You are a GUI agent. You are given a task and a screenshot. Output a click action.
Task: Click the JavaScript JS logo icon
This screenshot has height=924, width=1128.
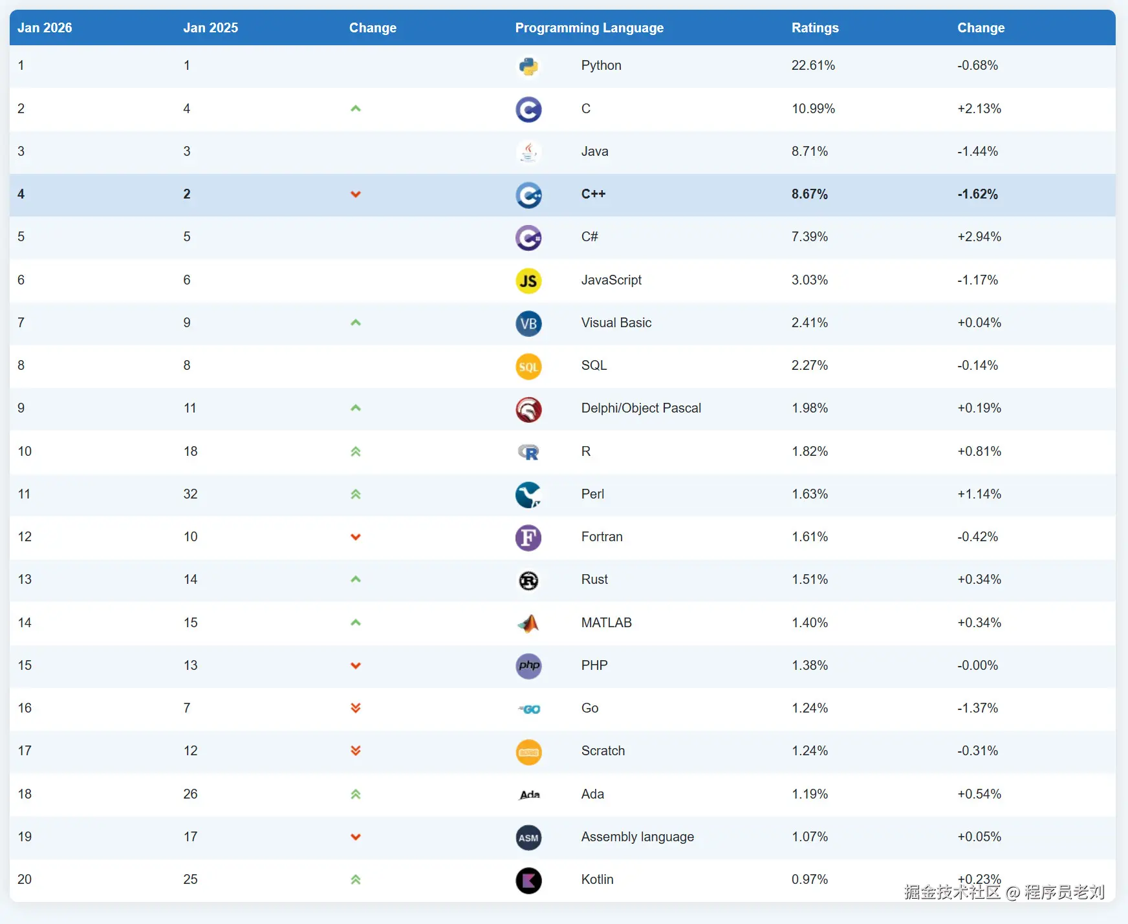coord(528,281)
